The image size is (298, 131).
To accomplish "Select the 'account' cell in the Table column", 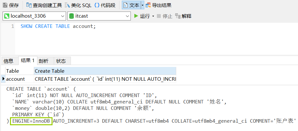I will [20, 79].
